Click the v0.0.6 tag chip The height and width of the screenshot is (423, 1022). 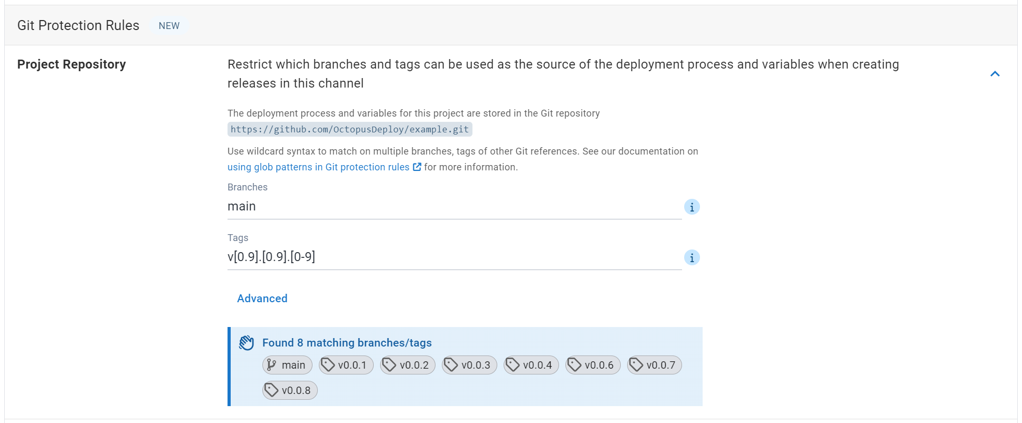click(593, 365)
